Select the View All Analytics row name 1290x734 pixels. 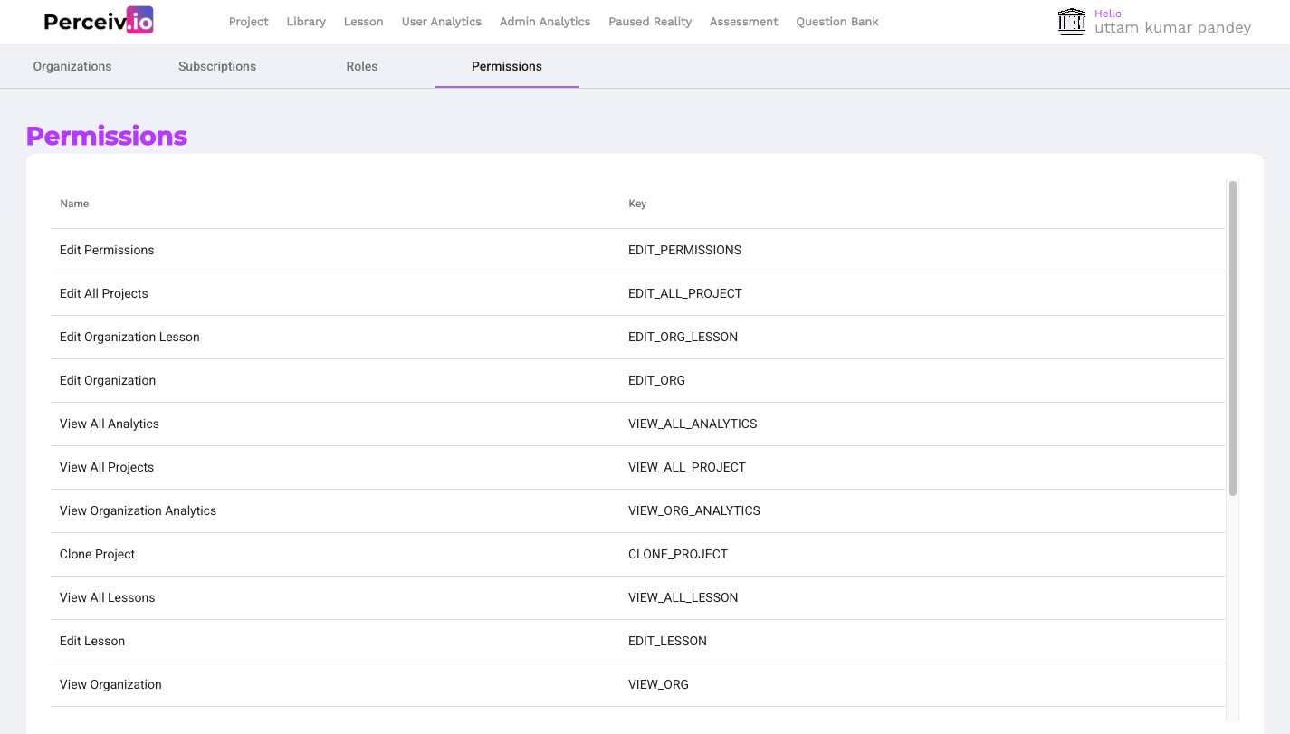(110, 424)
